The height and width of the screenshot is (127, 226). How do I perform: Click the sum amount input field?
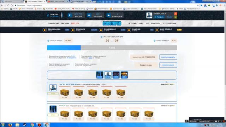[x=146, y=65]
